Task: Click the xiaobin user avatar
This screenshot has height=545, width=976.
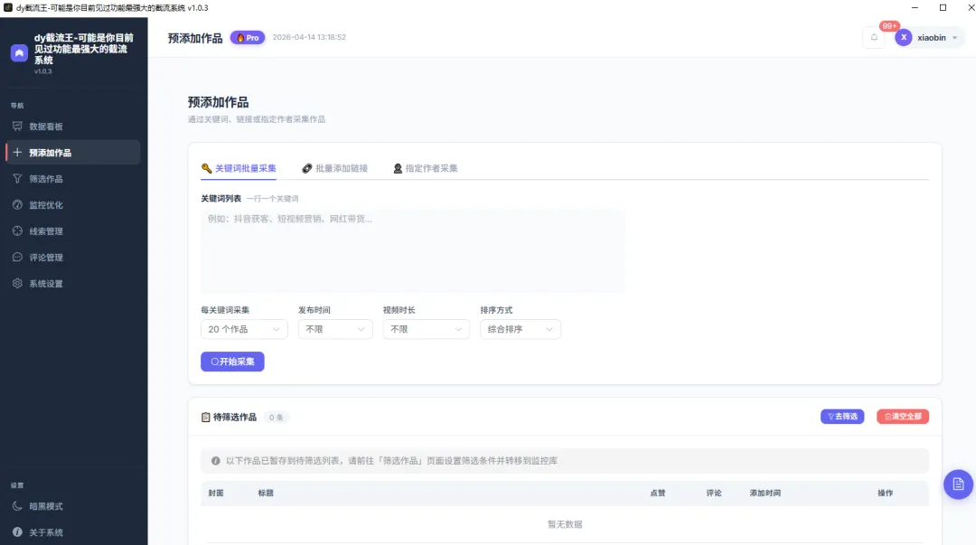Action: (x=904, y=37)
